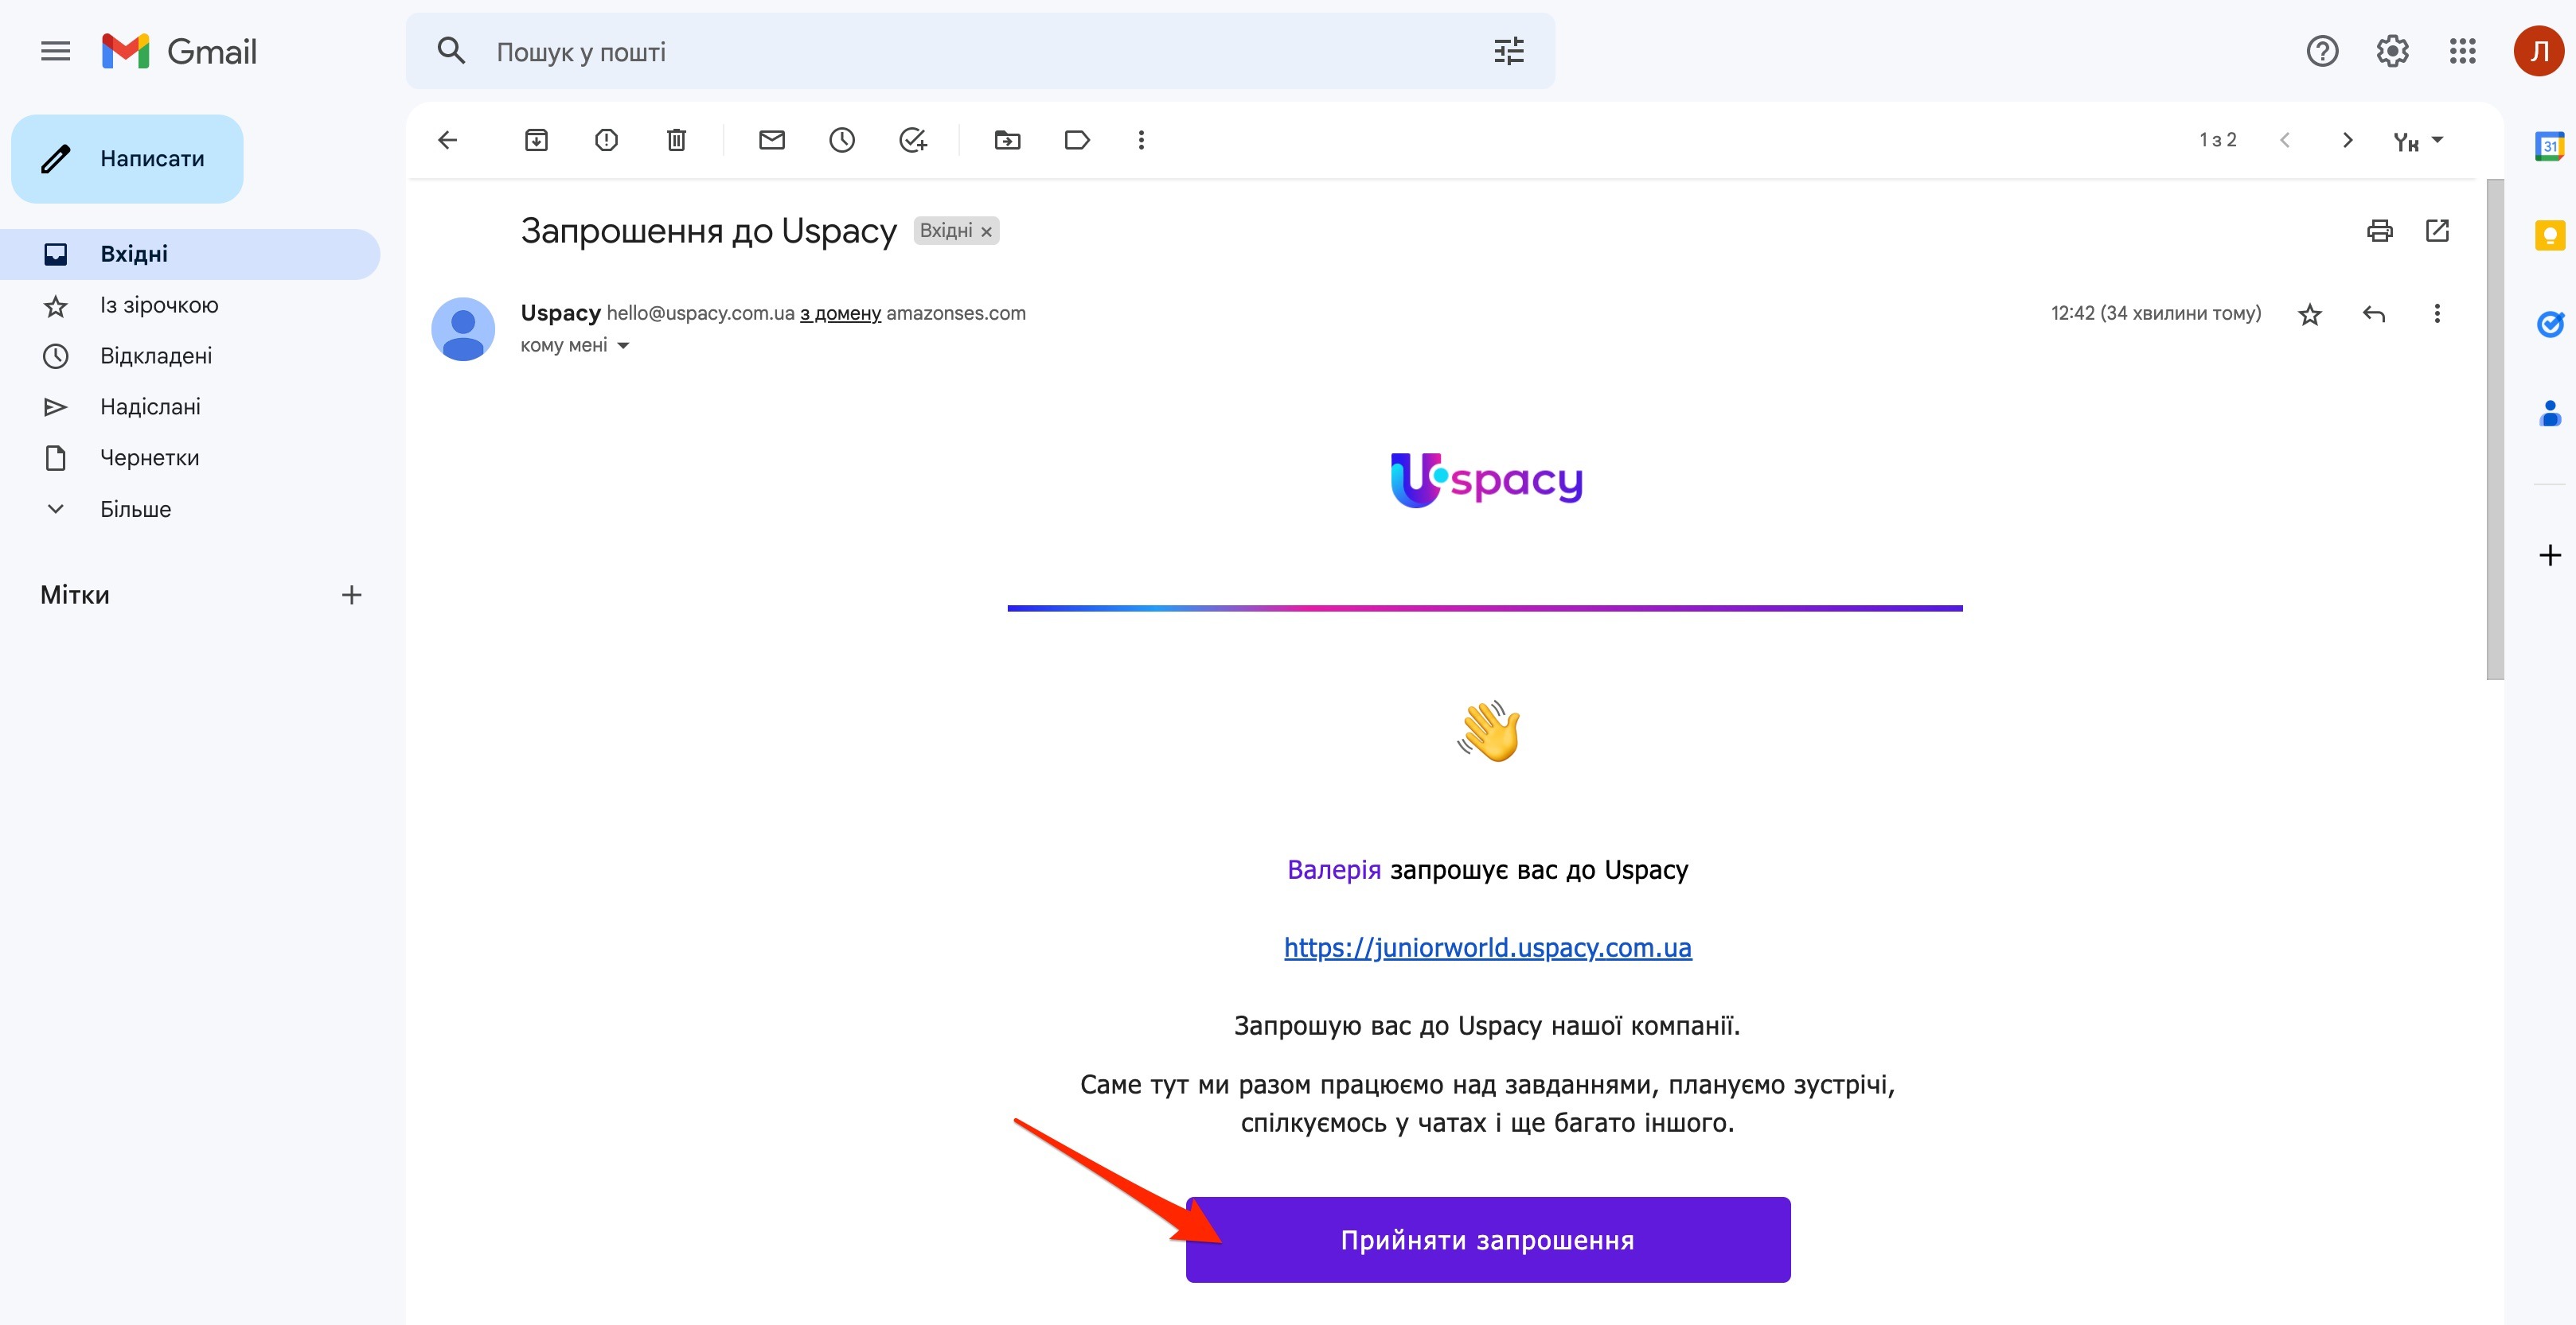Toggle the main menu hamburger button

click(55, 51)
